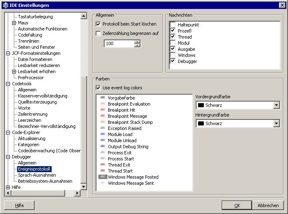The width and height of the screenshot is (288, 214).
Task: Collapse the Codetools tree node
Action: 8,84
